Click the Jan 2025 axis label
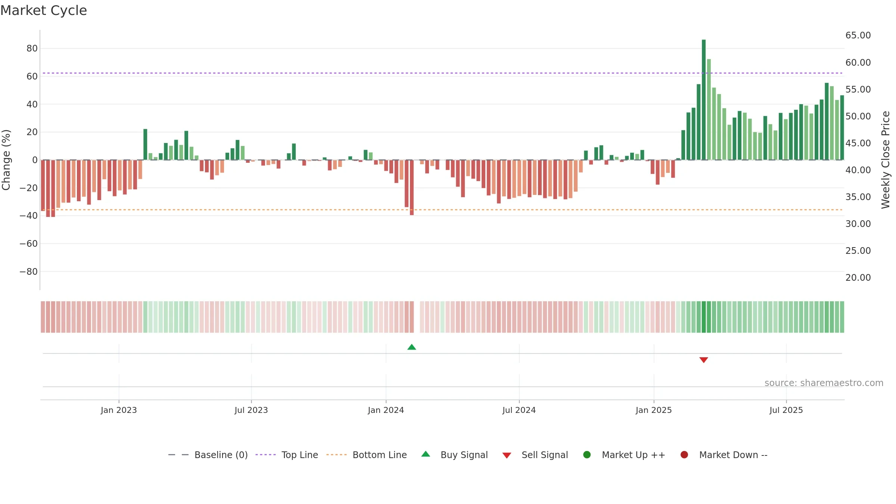 pyautogui.click(x=654, y=410)
